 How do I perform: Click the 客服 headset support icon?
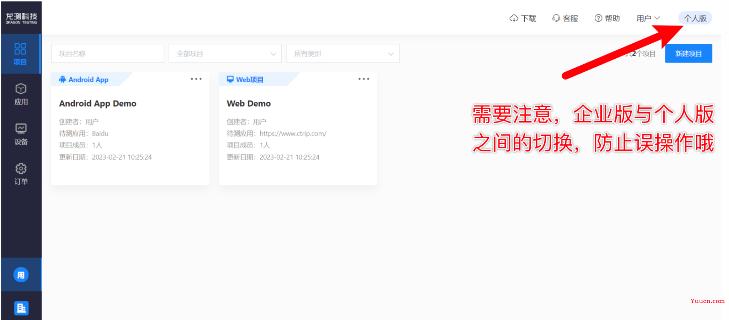[x=556, y=18]
